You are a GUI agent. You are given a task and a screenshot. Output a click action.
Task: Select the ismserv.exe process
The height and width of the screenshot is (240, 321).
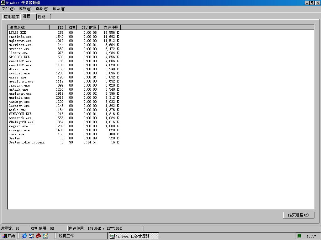coord(64,86)
